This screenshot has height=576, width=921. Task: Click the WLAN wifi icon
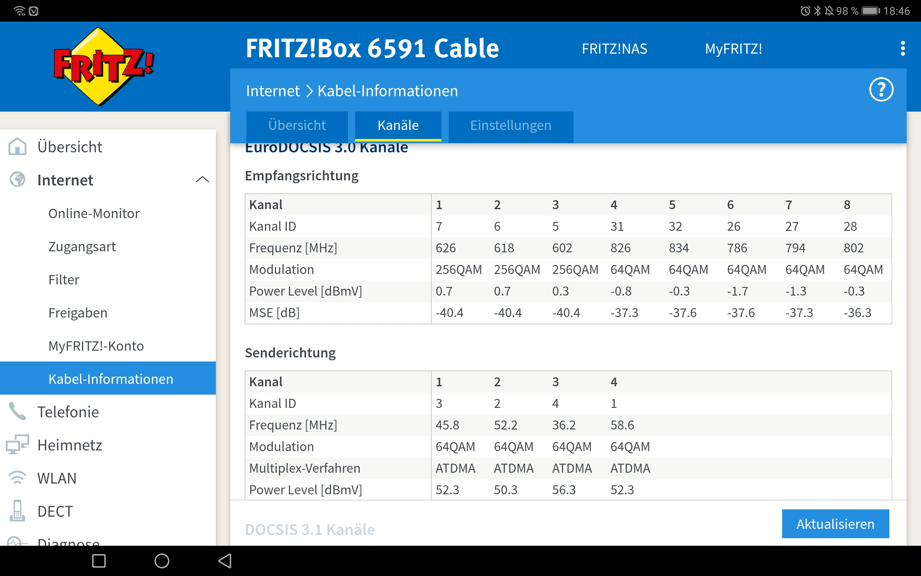coord(18,478)
